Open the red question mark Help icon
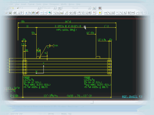 click(94, 13)
